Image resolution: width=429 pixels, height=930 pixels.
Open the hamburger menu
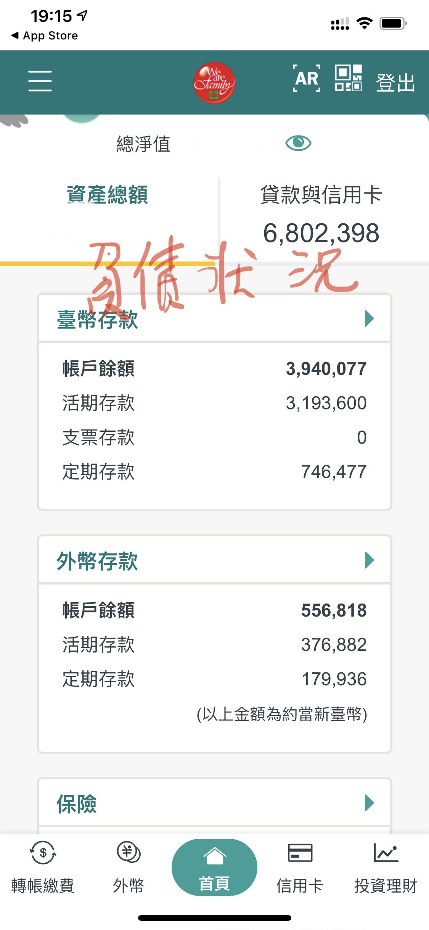40,81
